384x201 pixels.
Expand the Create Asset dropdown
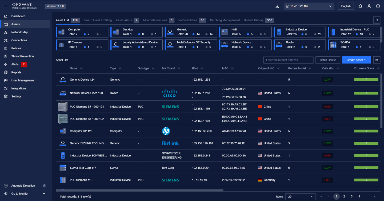[357, 60]
